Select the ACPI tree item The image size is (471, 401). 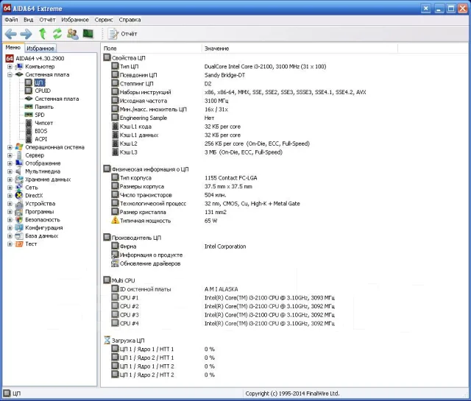41,139
